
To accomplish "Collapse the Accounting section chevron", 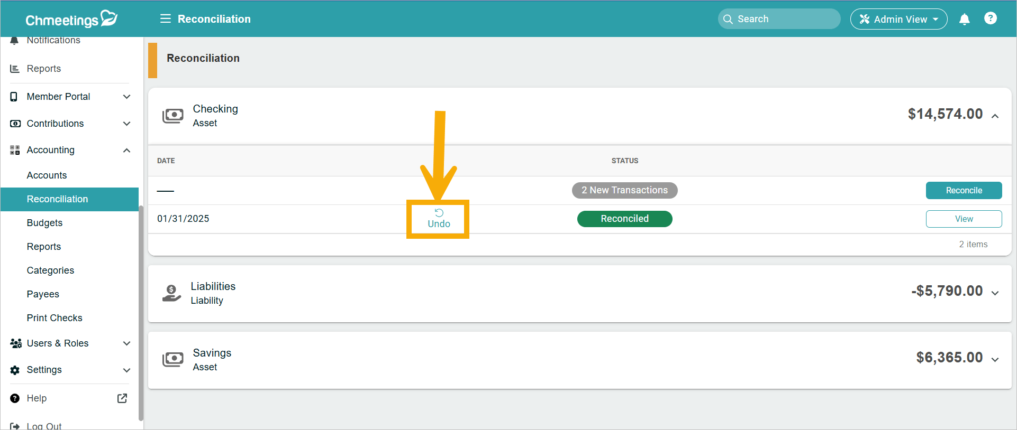I will coord(126,151).
